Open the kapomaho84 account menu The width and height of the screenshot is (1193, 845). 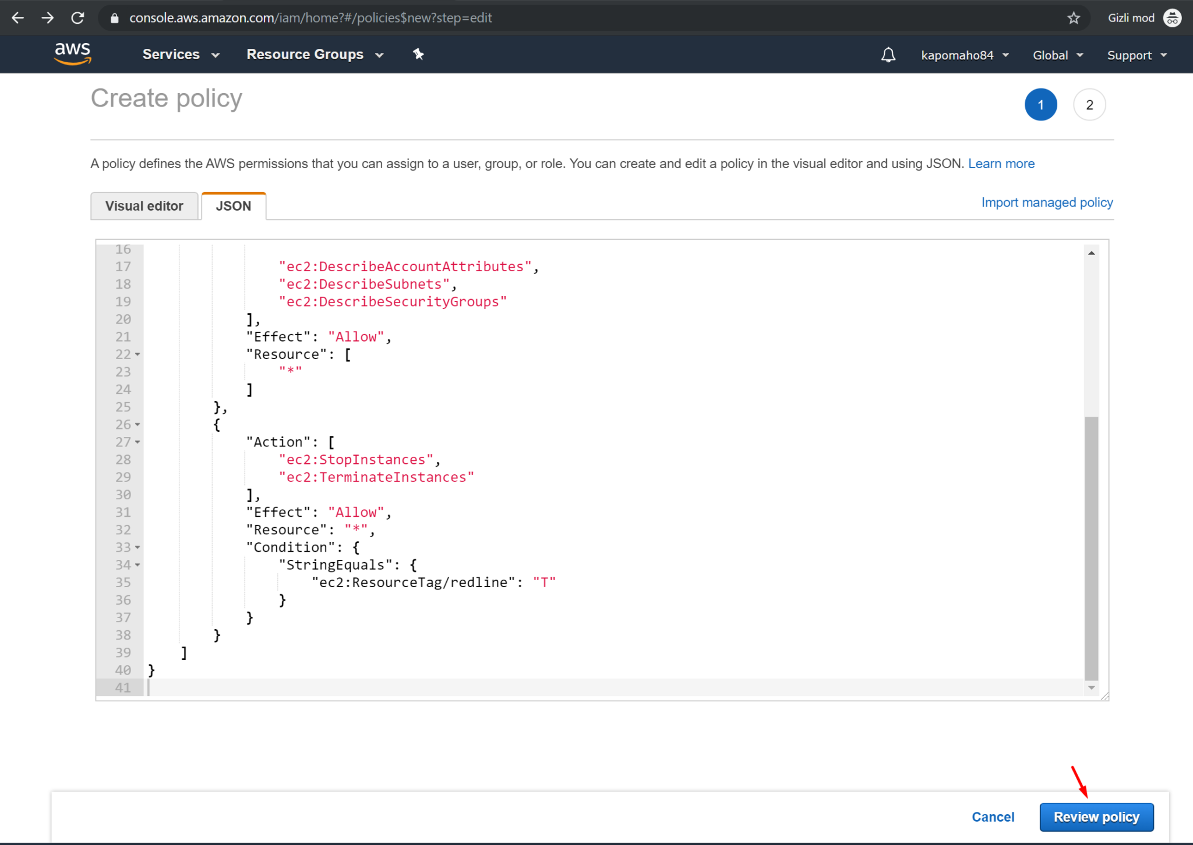click(965, 55)
